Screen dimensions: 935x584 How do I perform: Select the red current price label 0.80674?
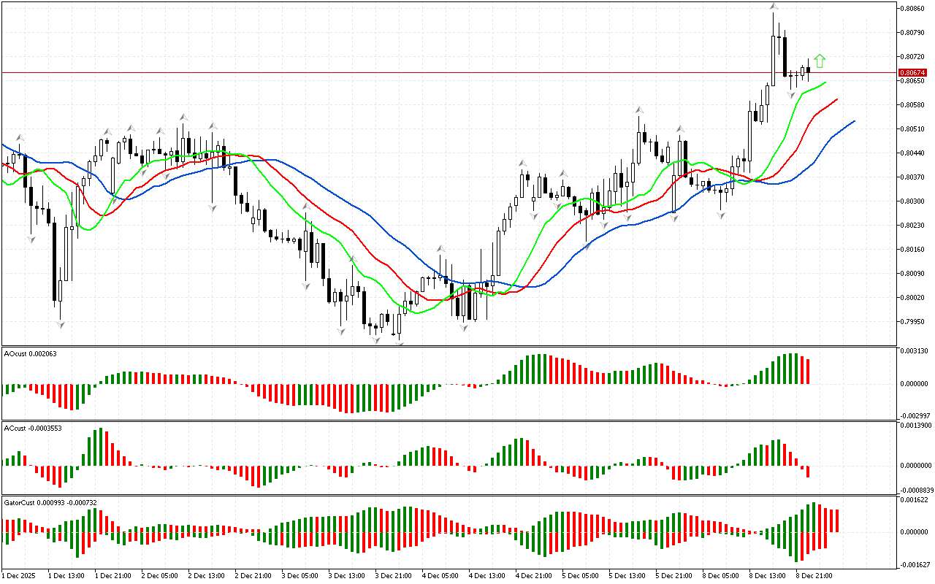click(912, 73)
